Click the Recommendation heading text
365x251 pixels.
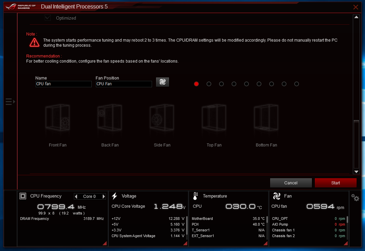coord(44,56)
